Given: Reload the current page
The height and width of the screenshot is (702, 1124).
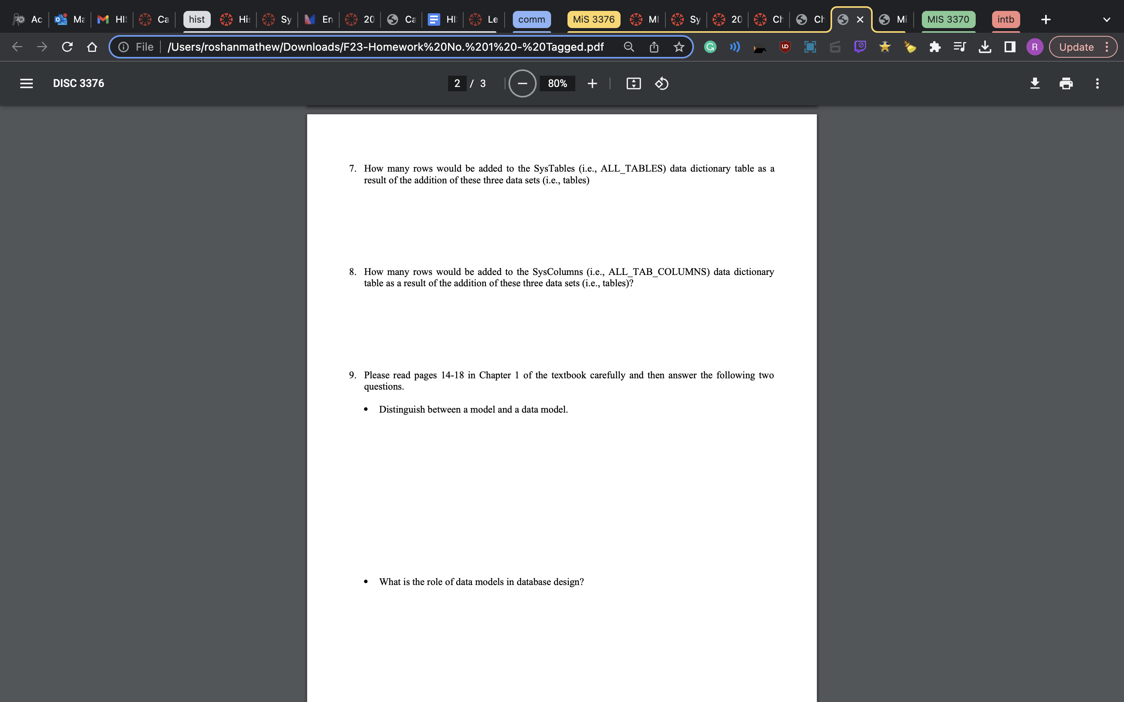Looking at the screenshot, I should tap(68, 47).
